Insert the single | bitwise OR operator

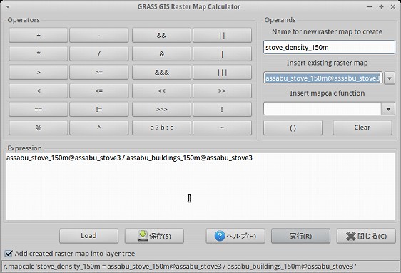(x=222, y=53)
